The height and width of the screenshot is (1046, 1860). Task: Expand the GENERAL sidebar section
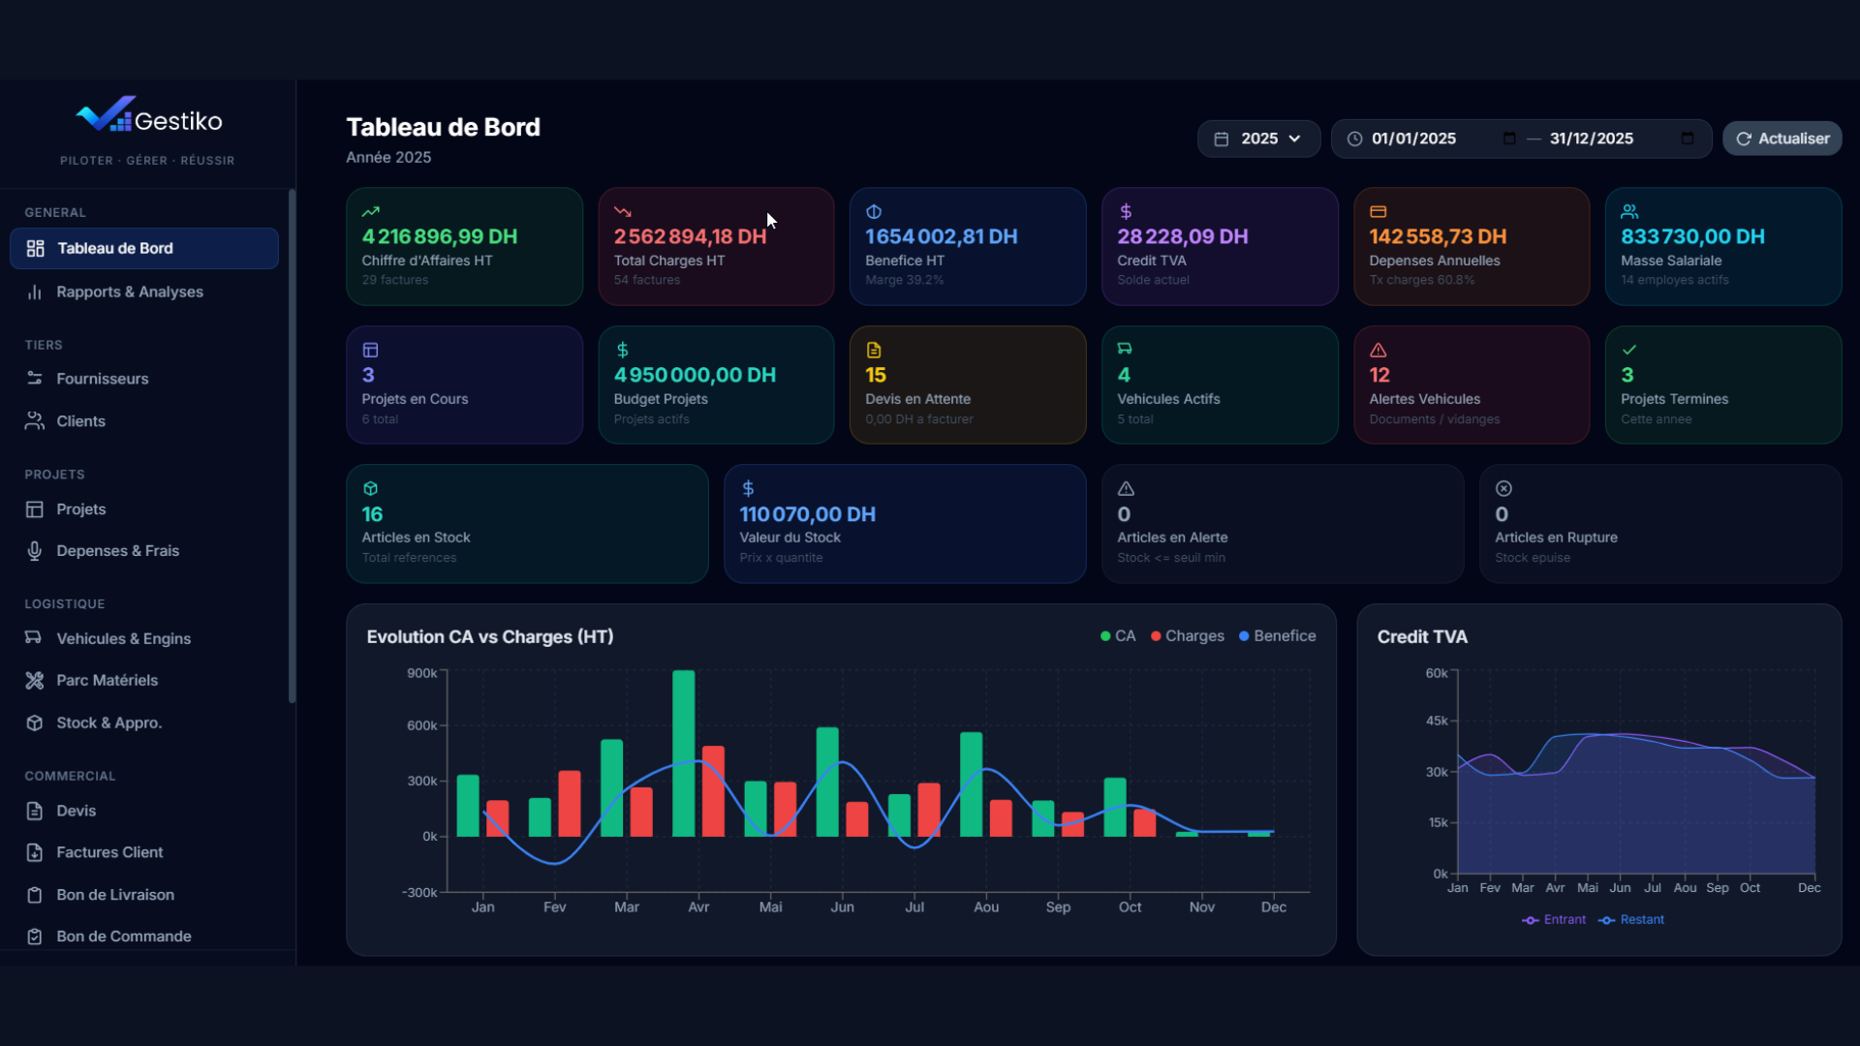click(x=54, y=212)
